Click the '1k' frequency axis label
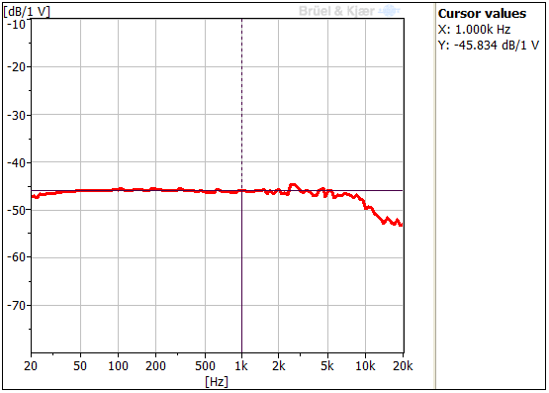 point(241,366)
